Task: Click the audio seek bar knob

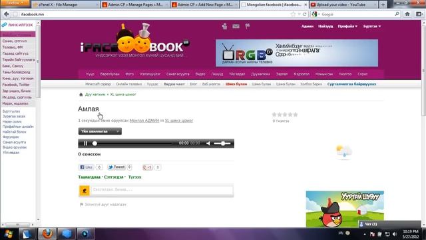Action: pos(95,143)
